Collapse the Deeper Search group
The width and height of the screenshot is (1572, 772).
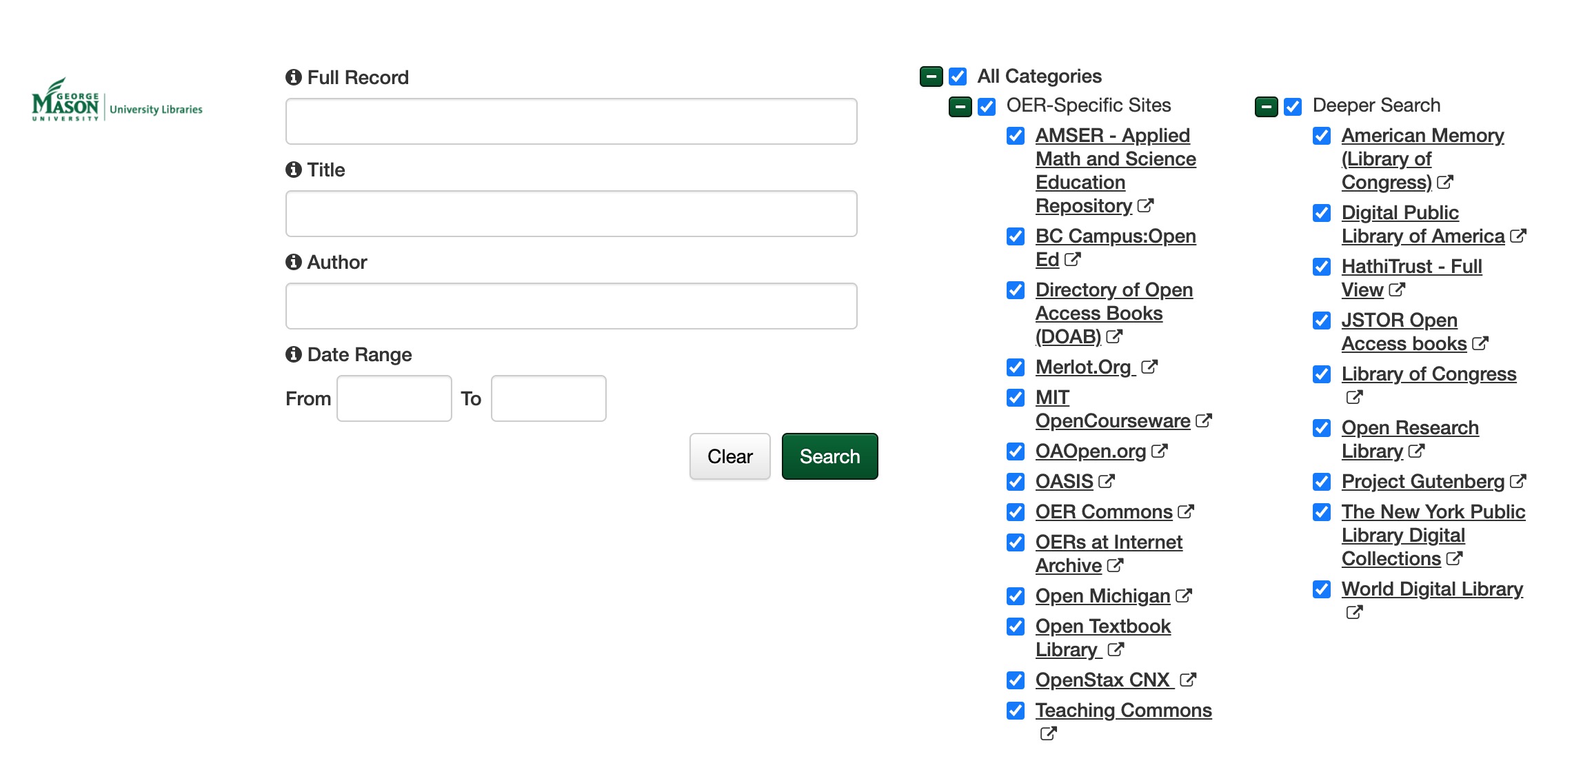point(1266,106)
